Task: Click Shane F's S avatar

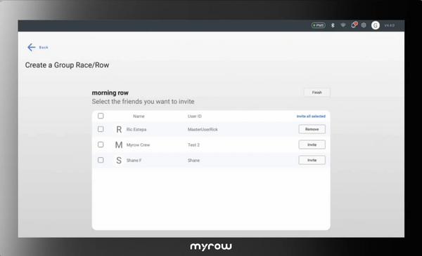Action: click(x=119, y=160)
